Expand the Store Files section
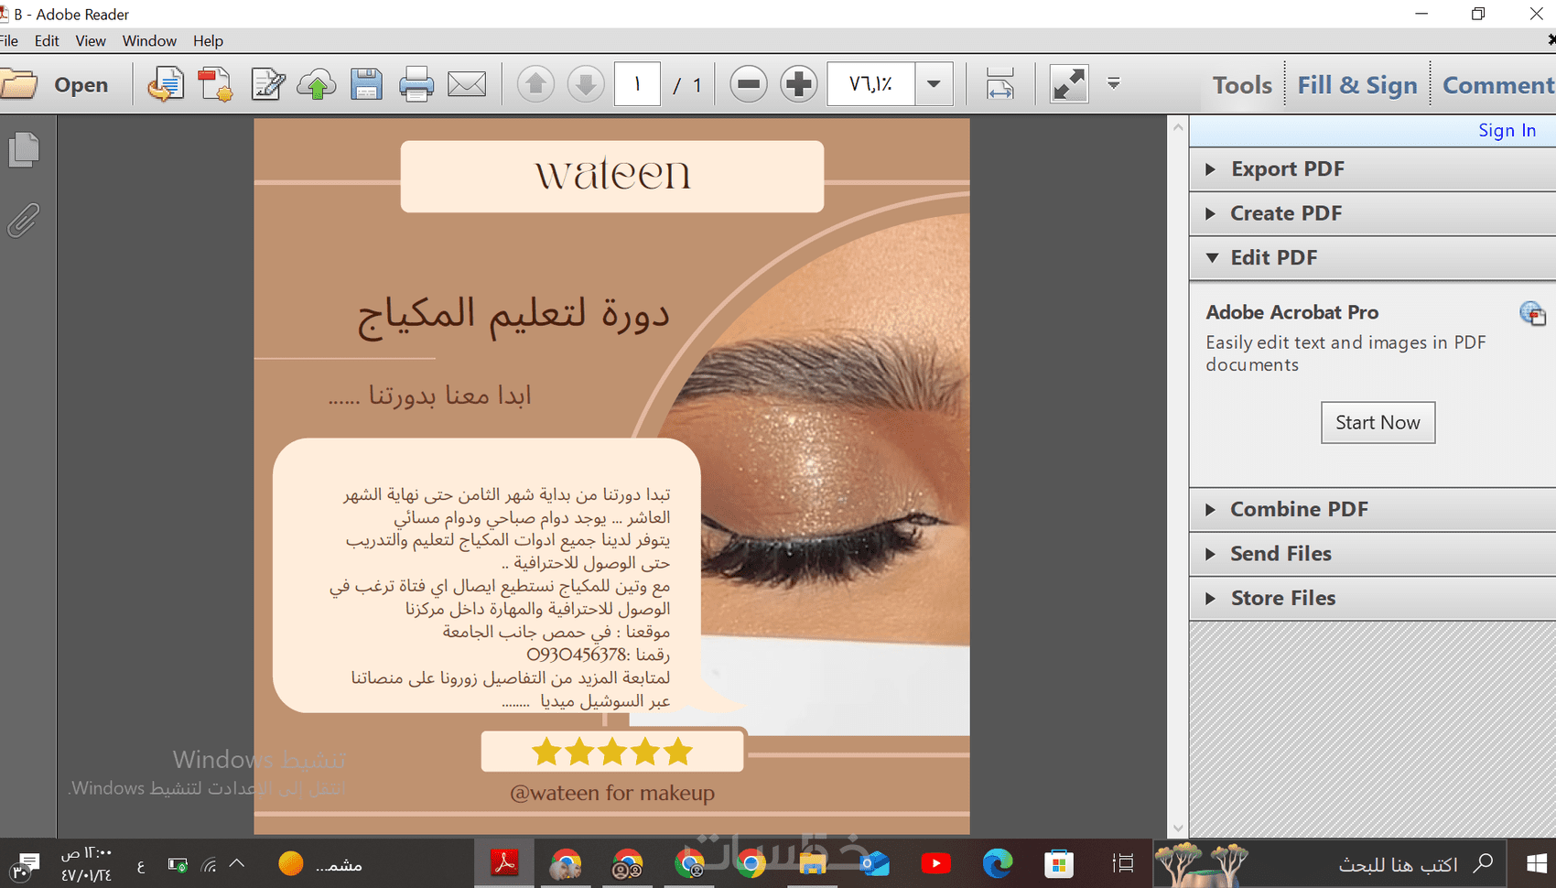The width and height of the screenshot is (1556, 888). [x=1373, y=599]
